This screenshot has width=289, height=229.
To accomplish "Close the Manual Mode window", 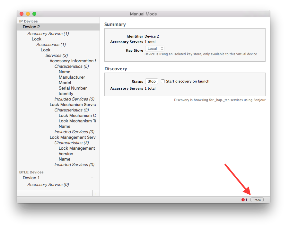I will [x=22, y=14].
